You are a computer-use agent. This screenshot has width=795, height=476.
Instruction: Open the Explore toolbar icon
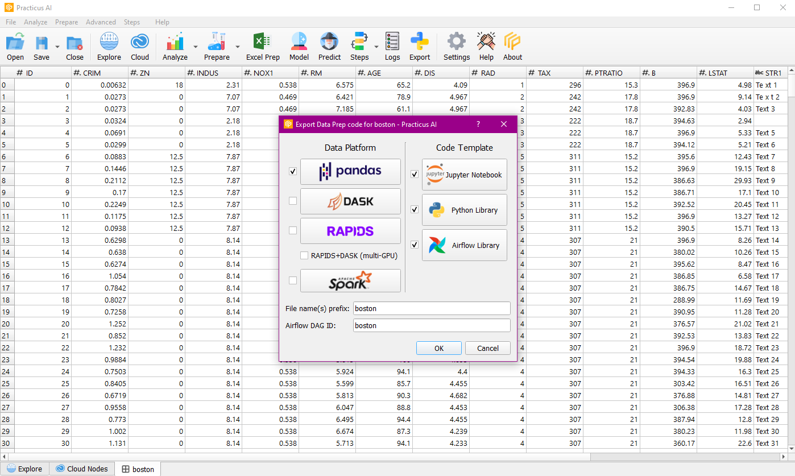[x=109, y=47]
